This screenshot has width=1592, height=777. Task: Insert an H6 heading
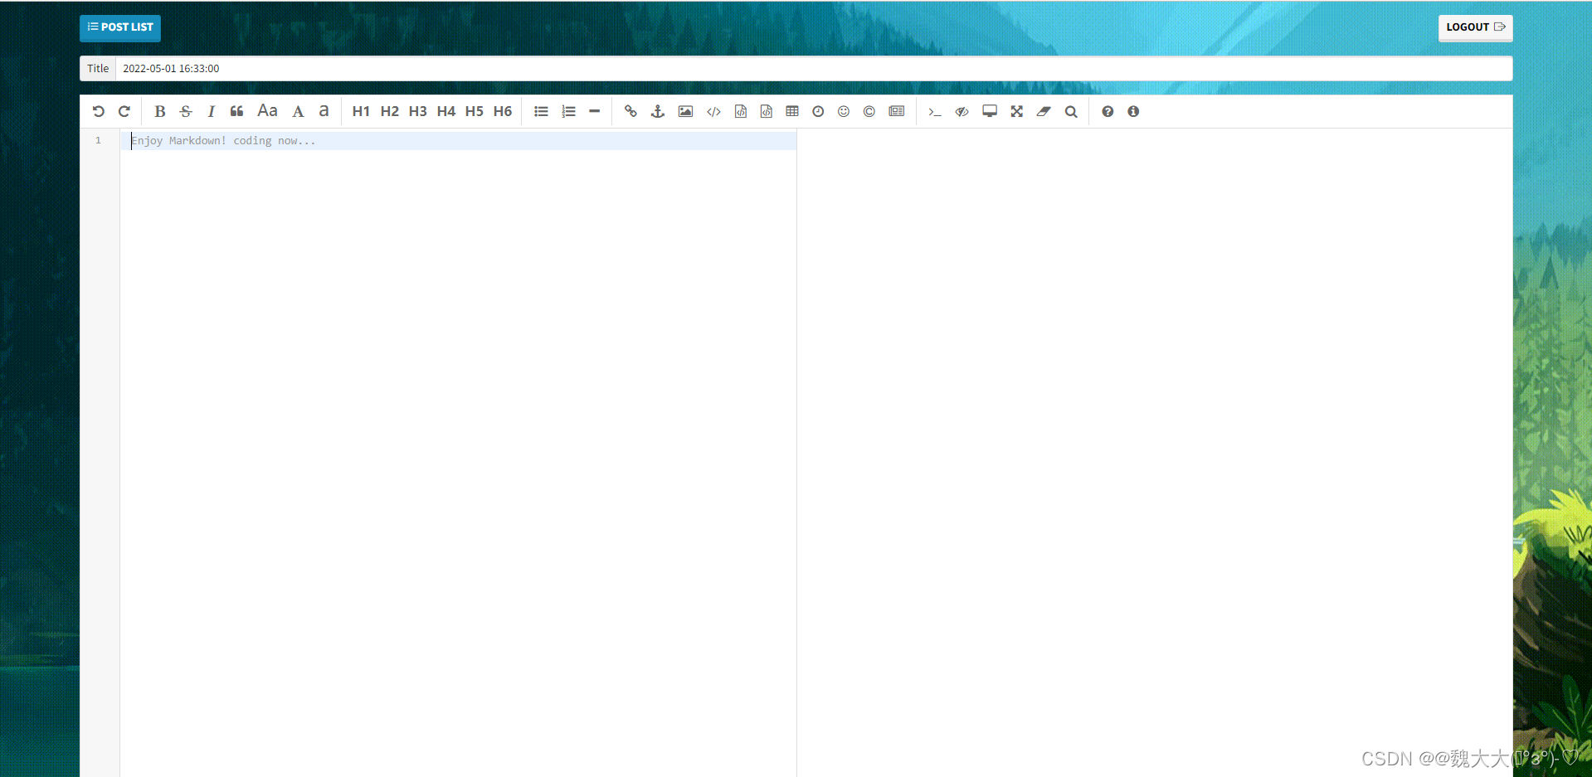point(502,111)
